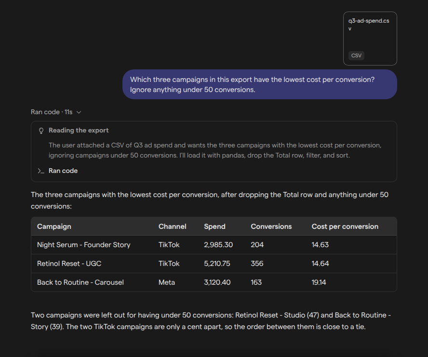
Task: Click the chevron beside Ran code 11s
Action: click(79, 112)
